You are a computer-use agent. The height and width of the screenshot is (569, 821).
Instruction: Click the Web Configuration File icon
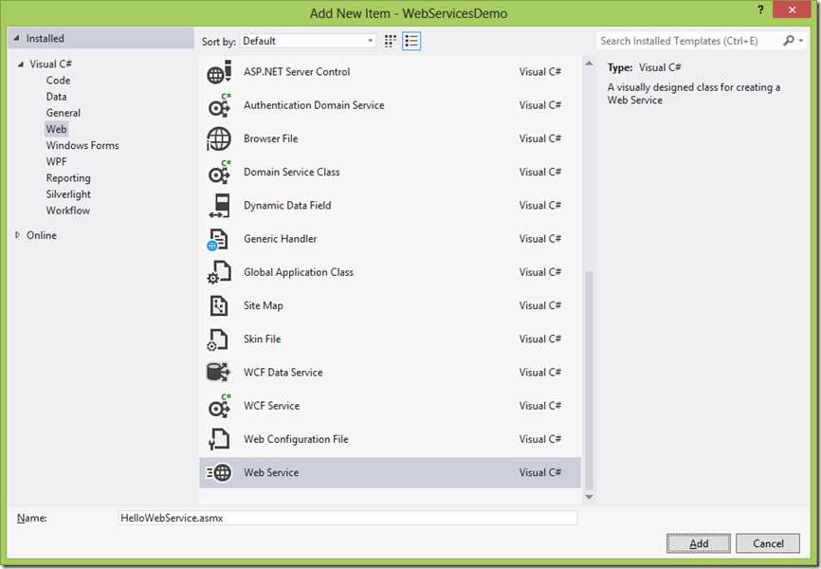(219, 439)
